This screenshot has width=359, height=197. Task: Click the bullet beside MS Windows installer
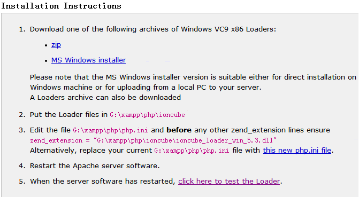pos(46,61)
